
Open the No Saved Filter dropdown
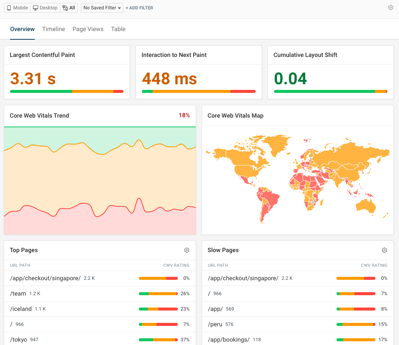(101, 7)
